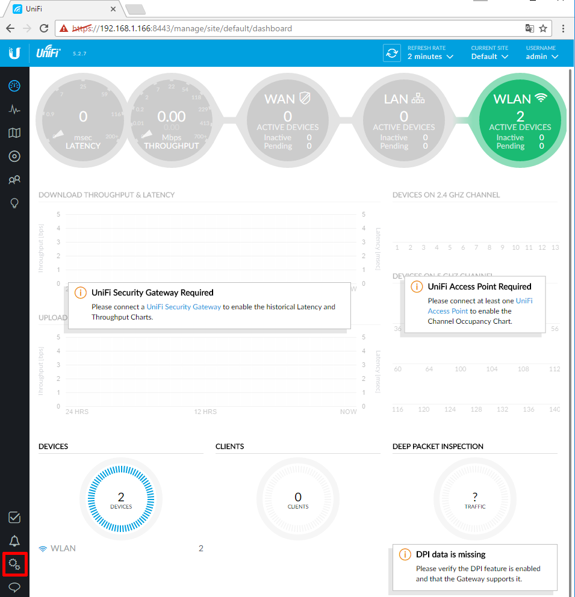Click the UniFi wordmark logo
Image resolution: width=575 pixels, height=597 pixels.
[x=48, y=52]
